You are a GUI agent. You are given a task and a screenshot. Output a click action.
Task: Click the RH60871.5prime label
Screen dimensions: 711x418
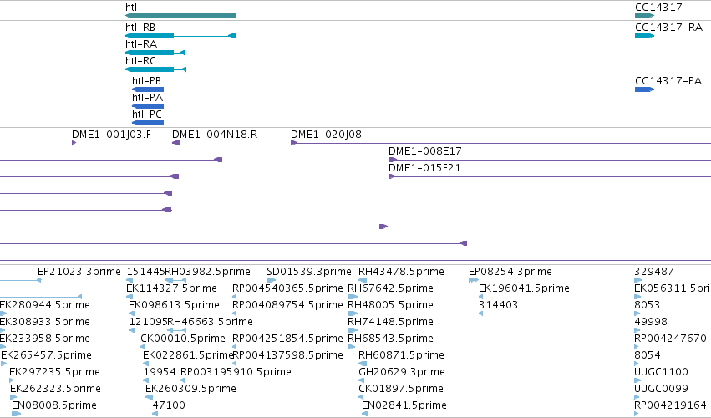pyautogui.click(x=401, y=356)
